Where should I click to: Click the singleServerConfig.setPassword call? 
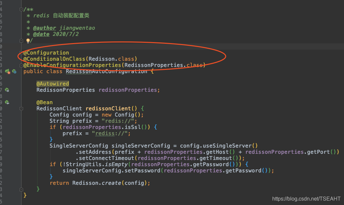tap(111, 170)
